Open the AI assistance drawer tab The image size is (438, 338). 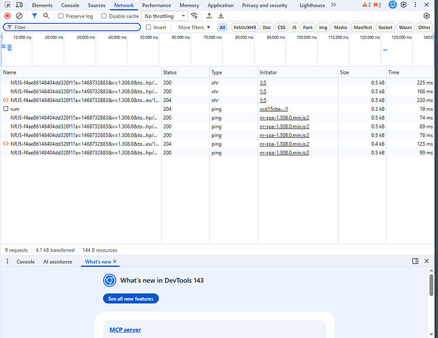(58, 261)
